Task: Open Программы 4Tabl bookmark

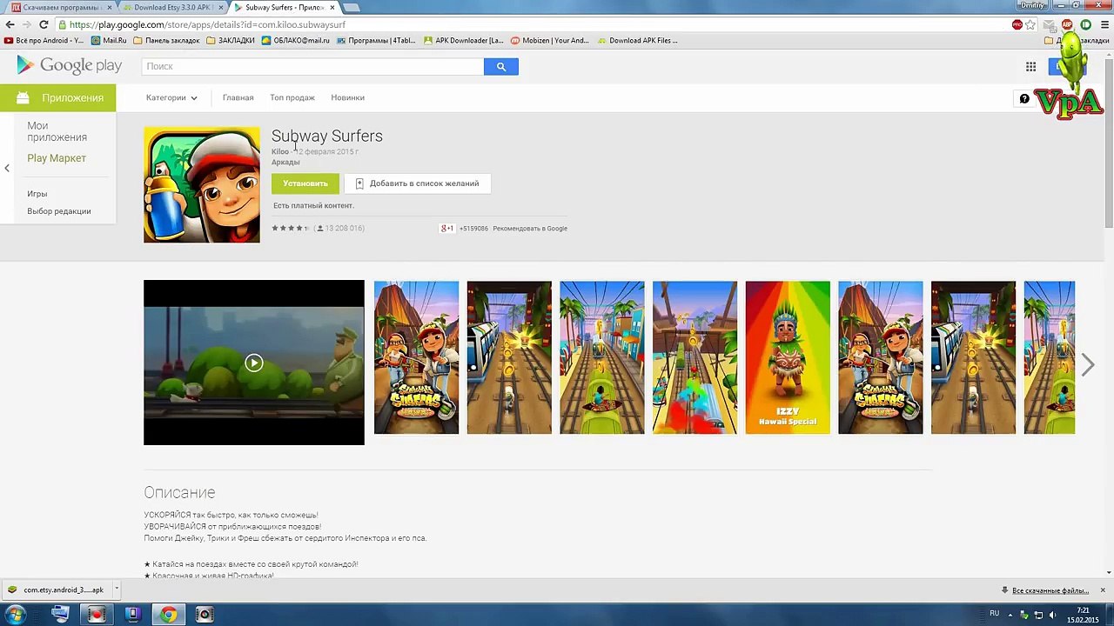Action: (376, 41)
